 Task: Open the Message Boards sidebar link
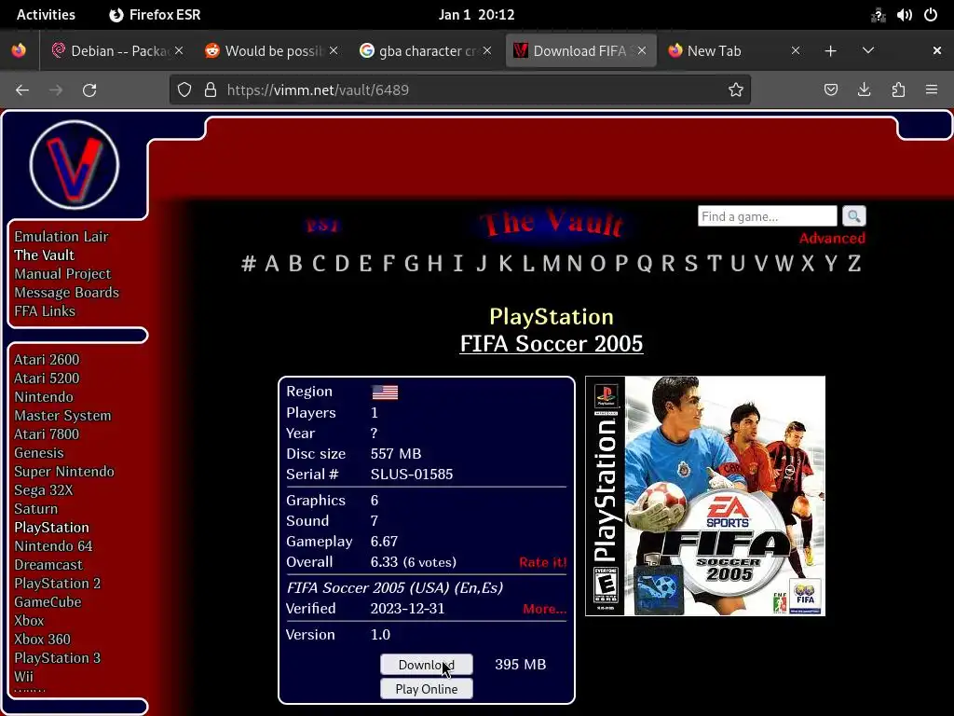[x=66, y=292]
